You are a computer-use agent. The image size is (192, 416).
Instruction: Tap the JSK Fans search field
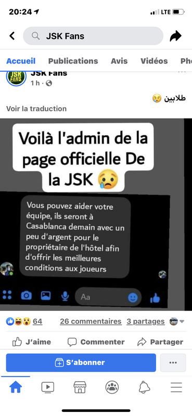(93, 36)
